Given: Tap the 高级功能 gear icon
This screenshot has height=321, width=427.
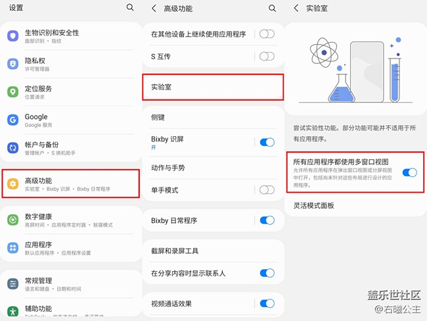Looking at the screenshot, I should coord(13,184).
